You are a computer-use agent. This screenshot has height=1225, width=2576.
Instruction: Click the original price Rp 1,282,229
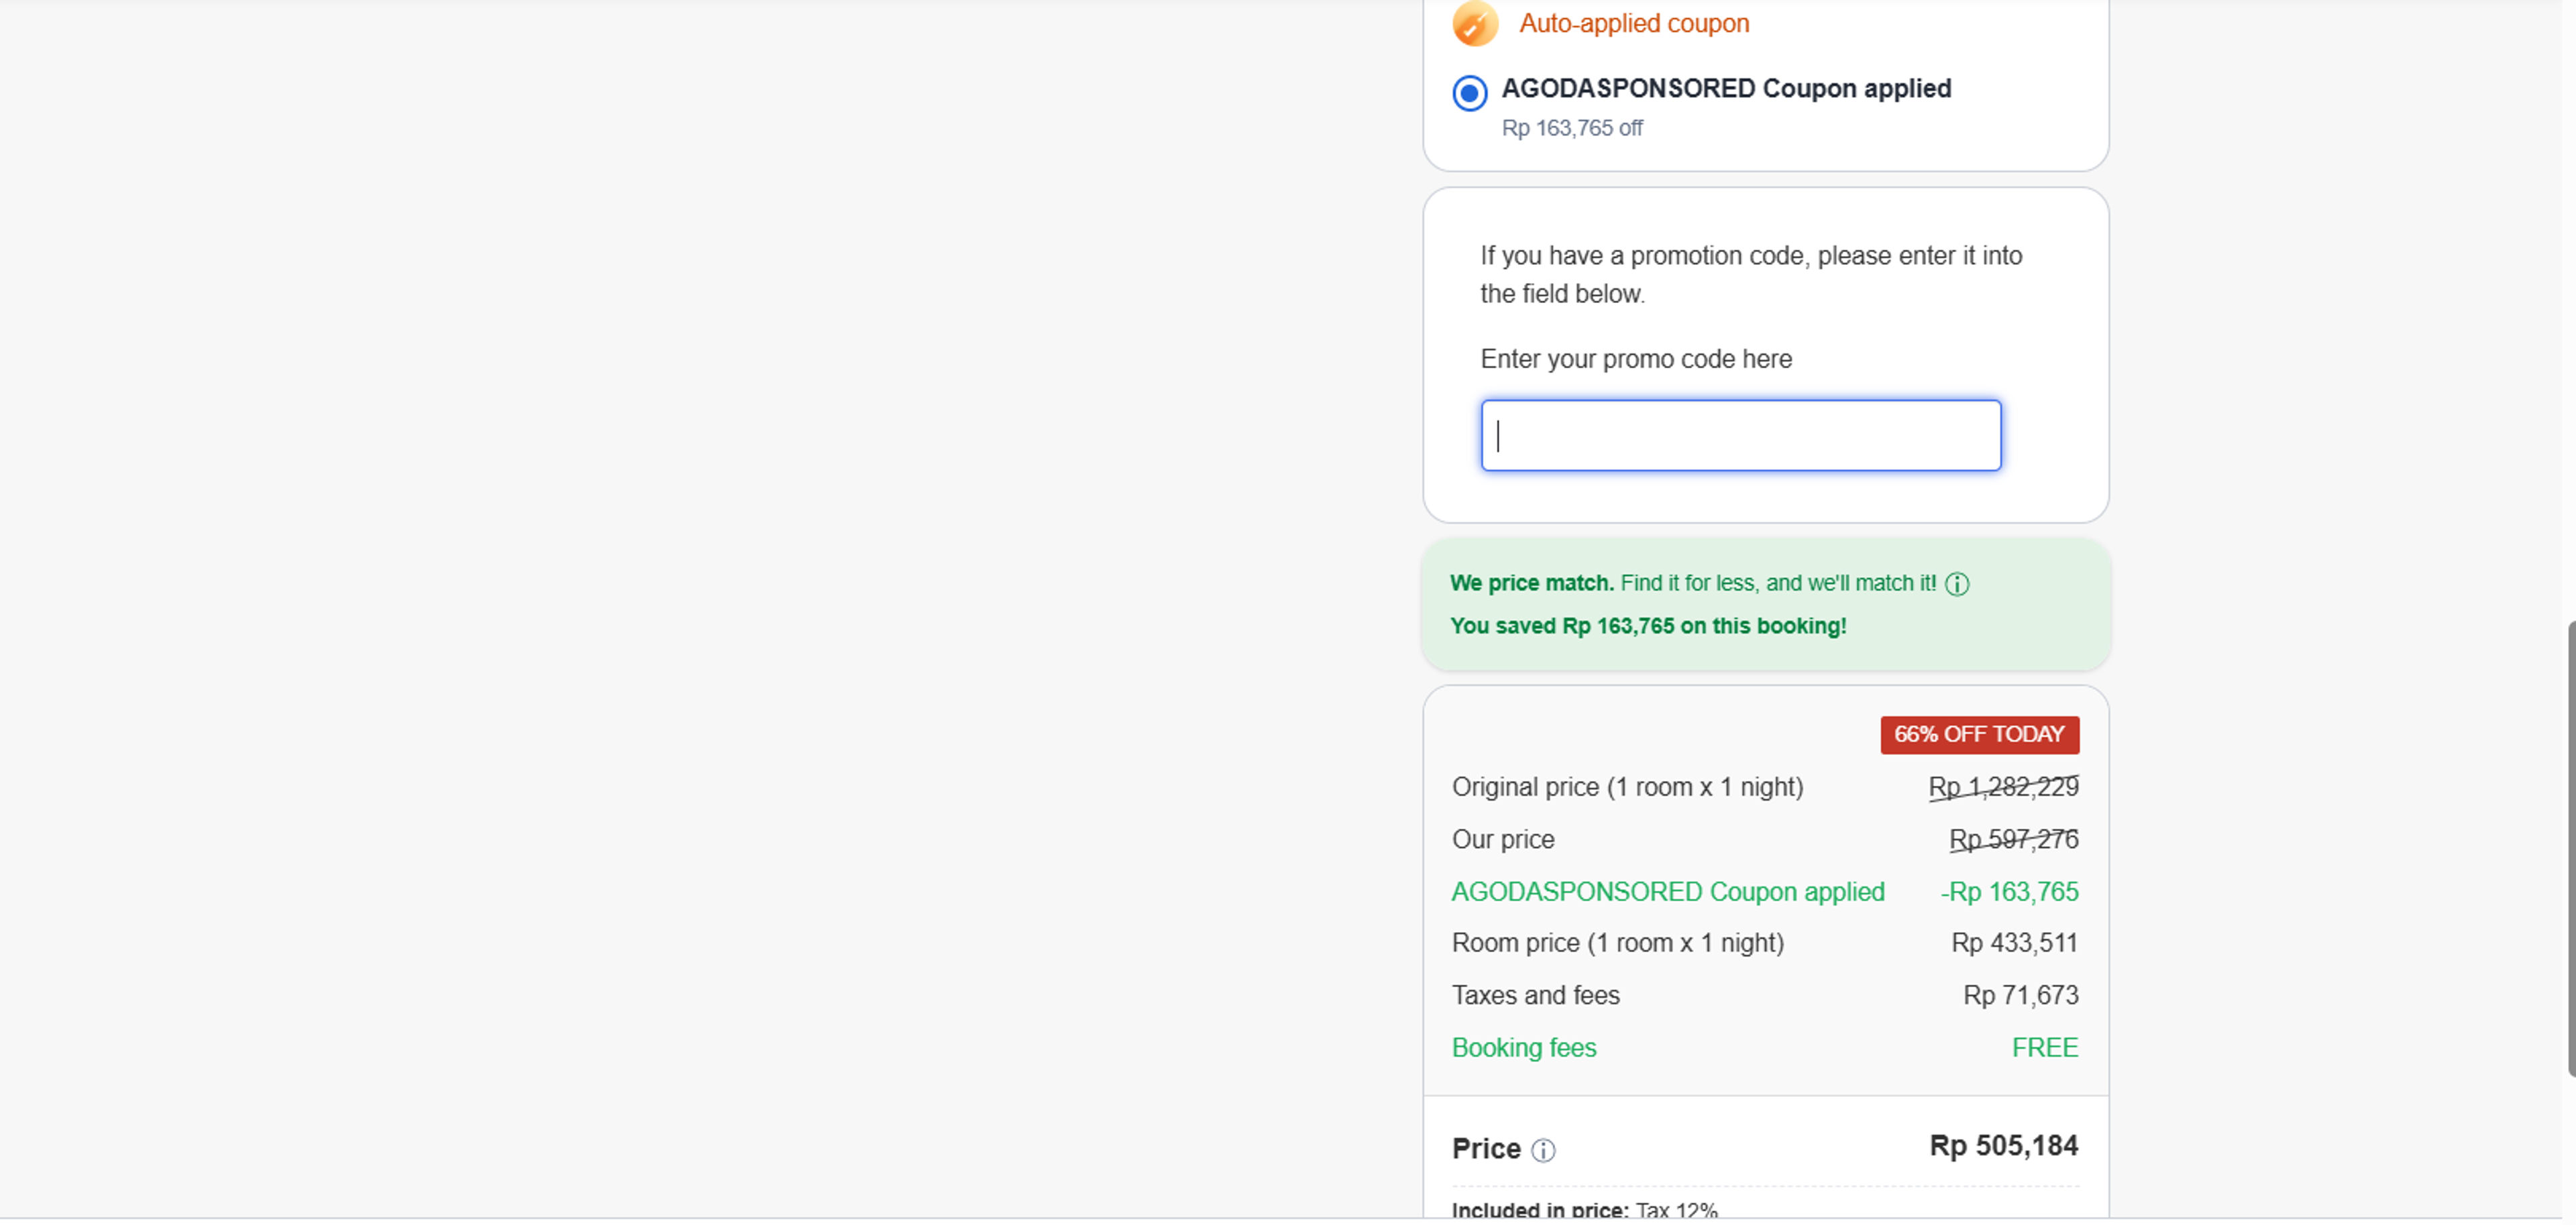tap(2003, 787)
